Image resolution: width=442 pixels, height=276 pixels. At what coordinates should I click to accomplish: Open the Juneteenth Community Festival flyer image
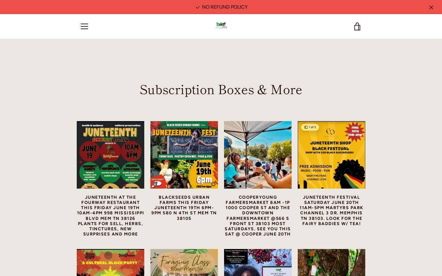pos(110,155)
